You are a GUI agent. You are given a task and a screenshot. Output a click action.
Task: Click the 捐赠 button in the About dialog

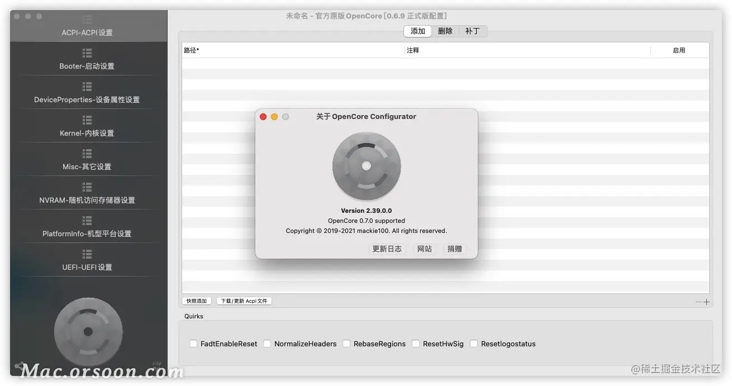point(455,249)
